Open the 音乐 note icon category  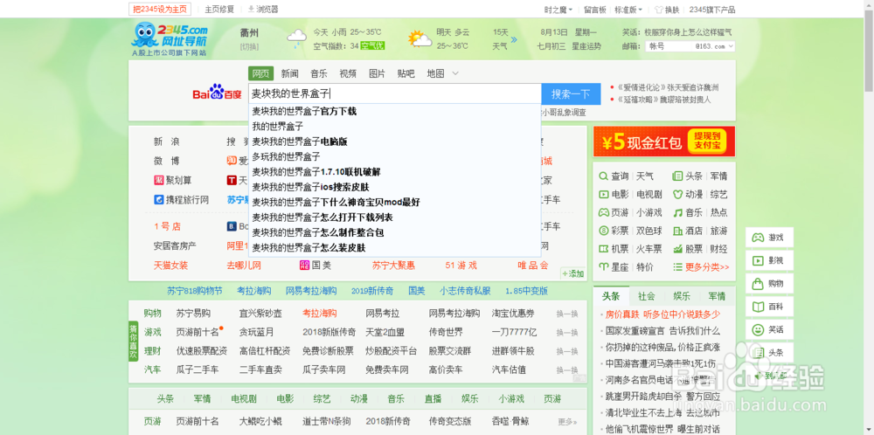tap(678, 212)
